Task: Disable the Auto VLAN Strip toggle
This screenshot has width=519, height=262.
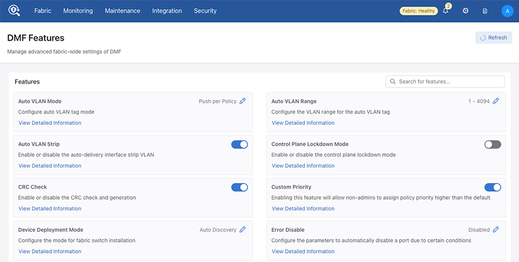Action: pos(239,144)
